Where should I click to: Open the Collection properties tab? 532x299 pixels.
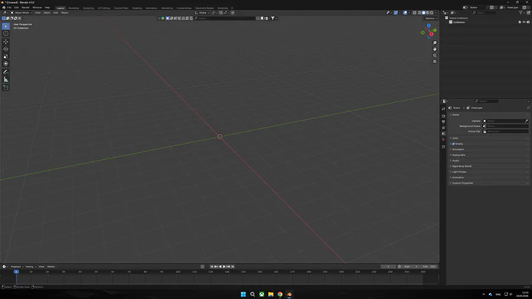click(443, 147)
